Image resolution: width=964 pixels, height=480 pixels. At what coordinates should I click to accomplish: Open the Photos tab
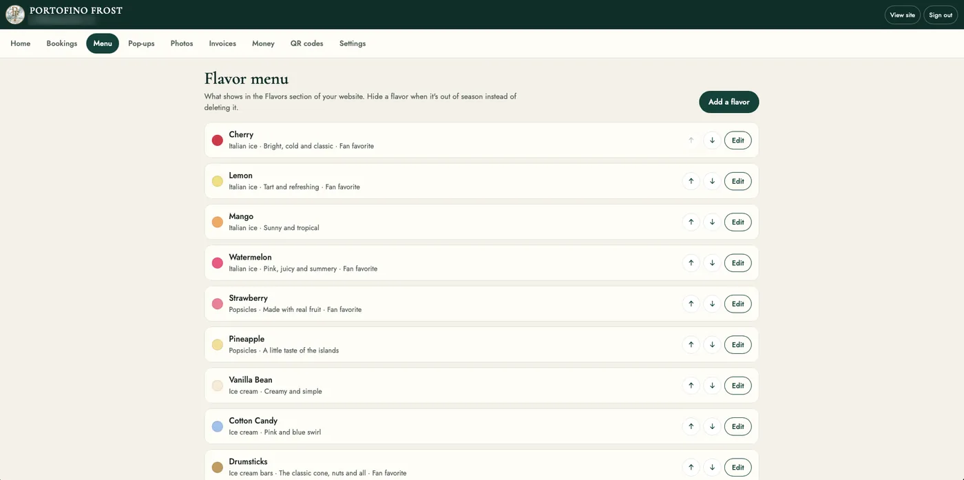[x=182, y=43]
